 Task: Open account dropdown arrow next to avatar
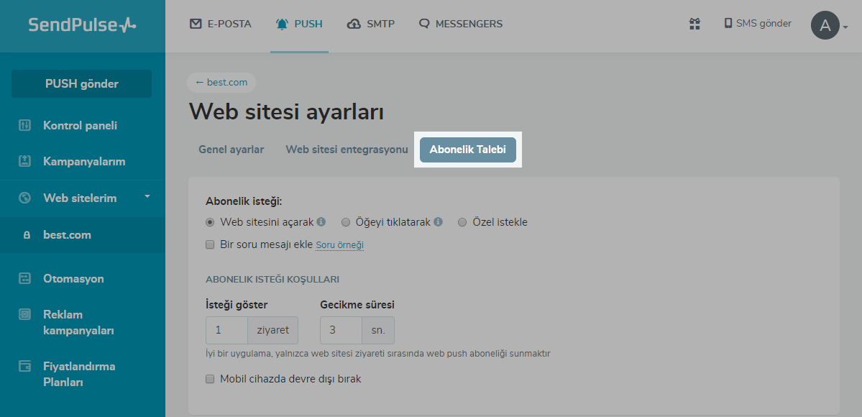[x=845, y=27]
